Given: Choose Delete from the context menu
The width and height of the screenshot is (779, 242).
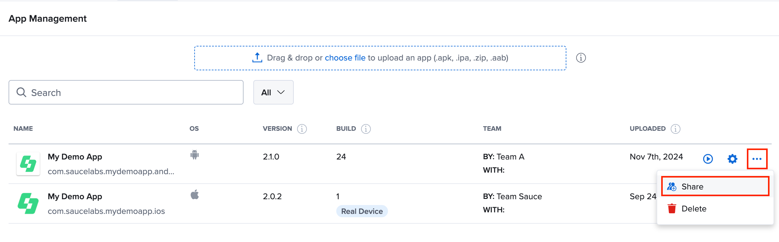Looking at the screenshot, I should (x=693, y=209).
